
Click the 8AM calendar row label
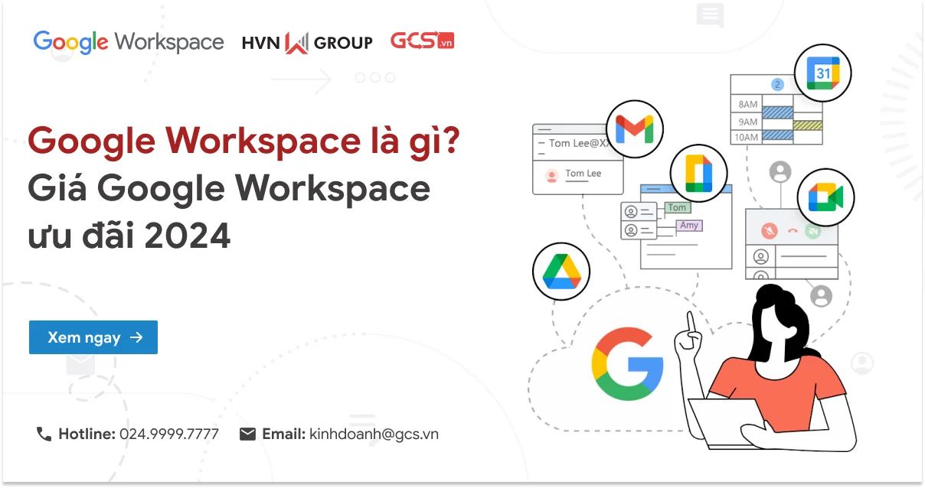point(747,105)
